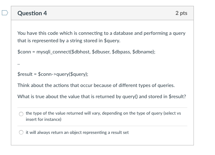Select the "type of the value returned will vary" radio
This screenshot has width=215, height=155.
(21, 114)
